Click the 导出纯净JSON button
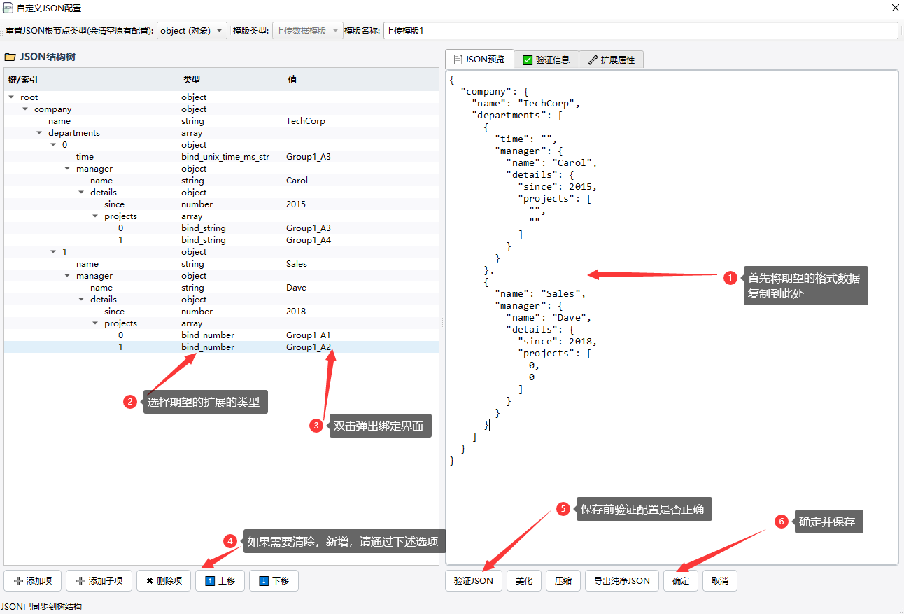Image resolution: width=904 pixels, height=614 pixels. coord(621,581)
